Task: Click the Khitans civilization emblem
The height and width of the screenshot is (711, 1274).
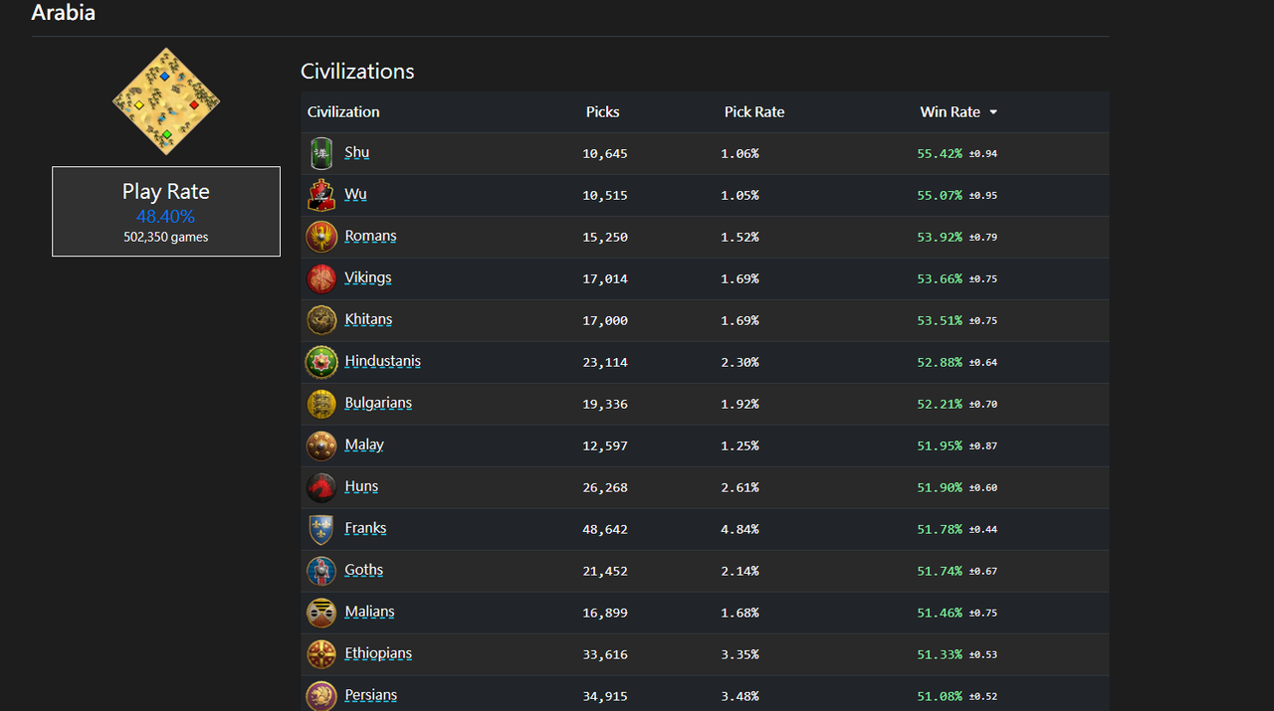Action: 321,320
